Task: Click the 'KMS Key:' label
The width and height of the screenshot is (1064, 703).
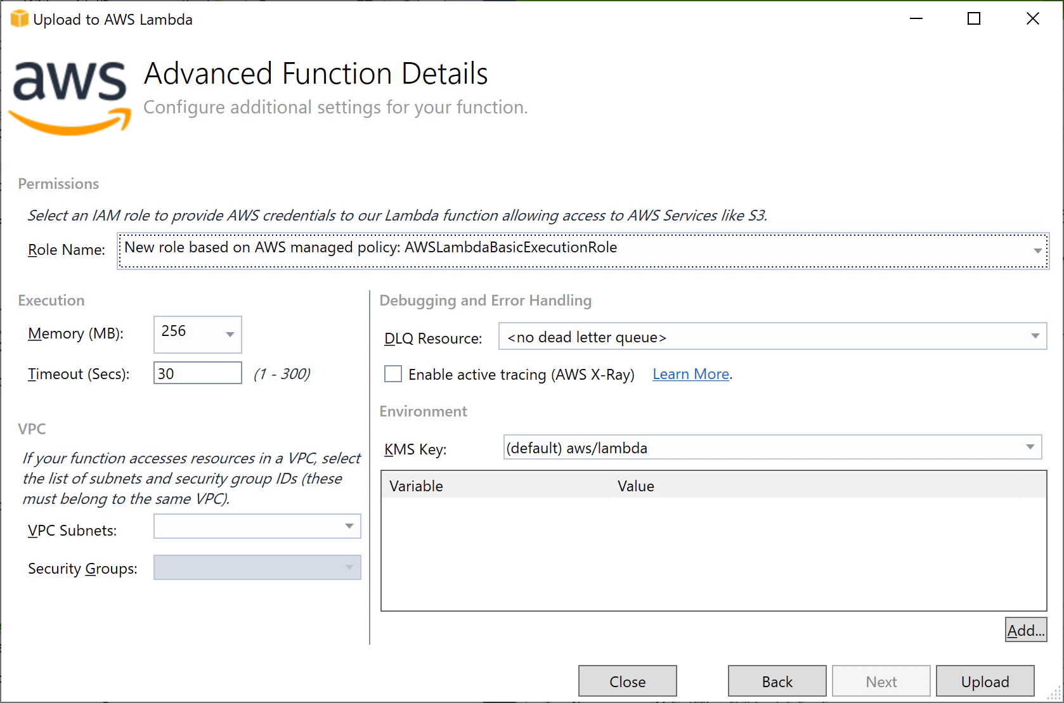Action: (415, 449)
